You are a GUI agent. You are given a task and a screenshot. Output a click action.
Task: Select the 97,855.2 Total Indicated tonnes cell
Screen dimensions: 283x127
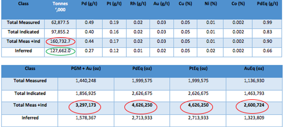(60, 32)
